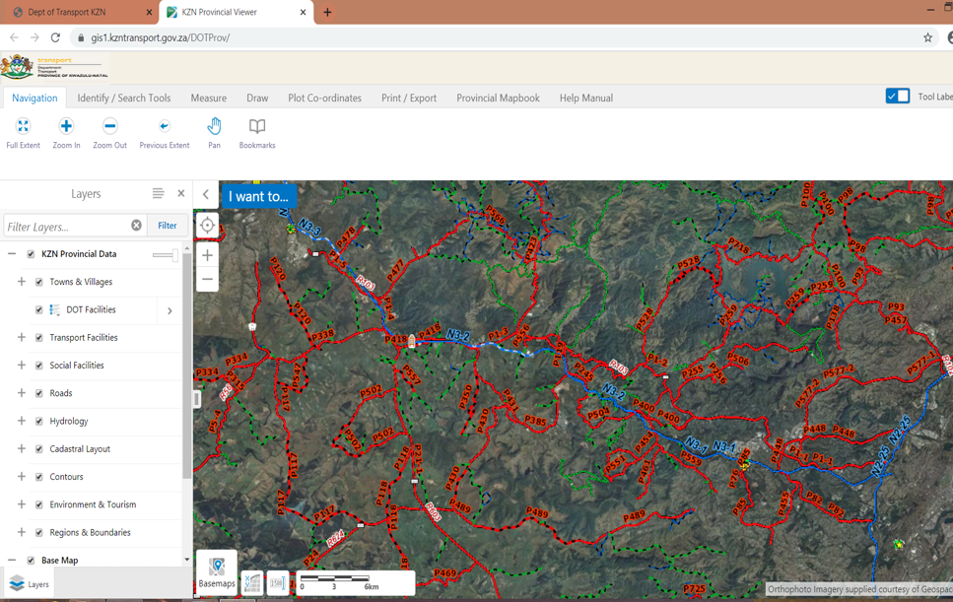The image size is (953, 602).
Task: Click the Filter Layers input field
Action: click(67, 226)
